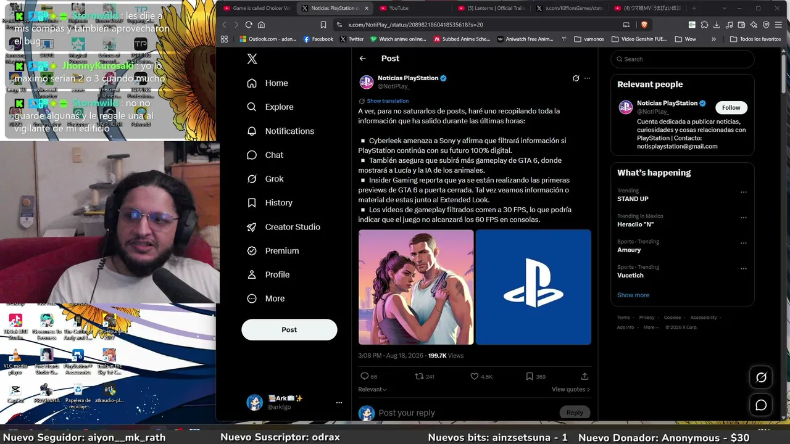Open the post's three-dot more menu
Viewport: 790px width, 444px height.
tap(587, 78)
